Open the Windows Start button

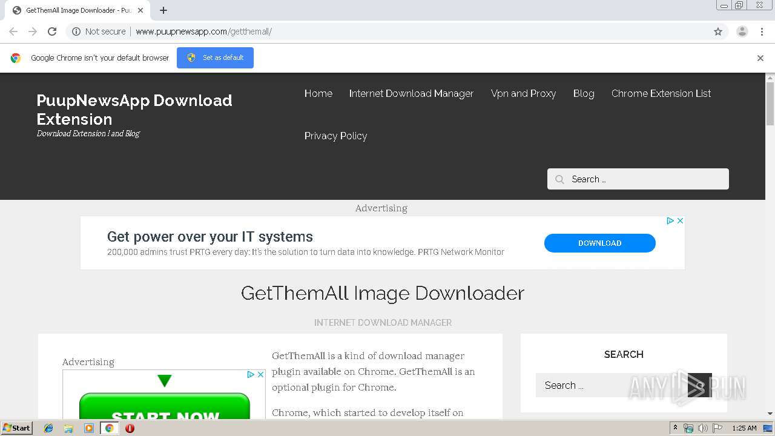point(16,428)
